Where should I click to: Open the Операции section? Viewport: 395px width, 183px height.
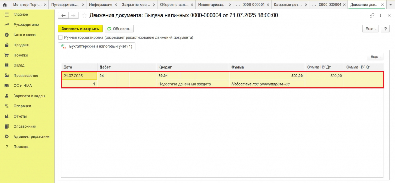point(22,106)
